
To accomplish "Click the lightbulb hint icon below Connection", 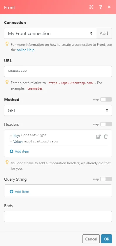I will point(7,44).
